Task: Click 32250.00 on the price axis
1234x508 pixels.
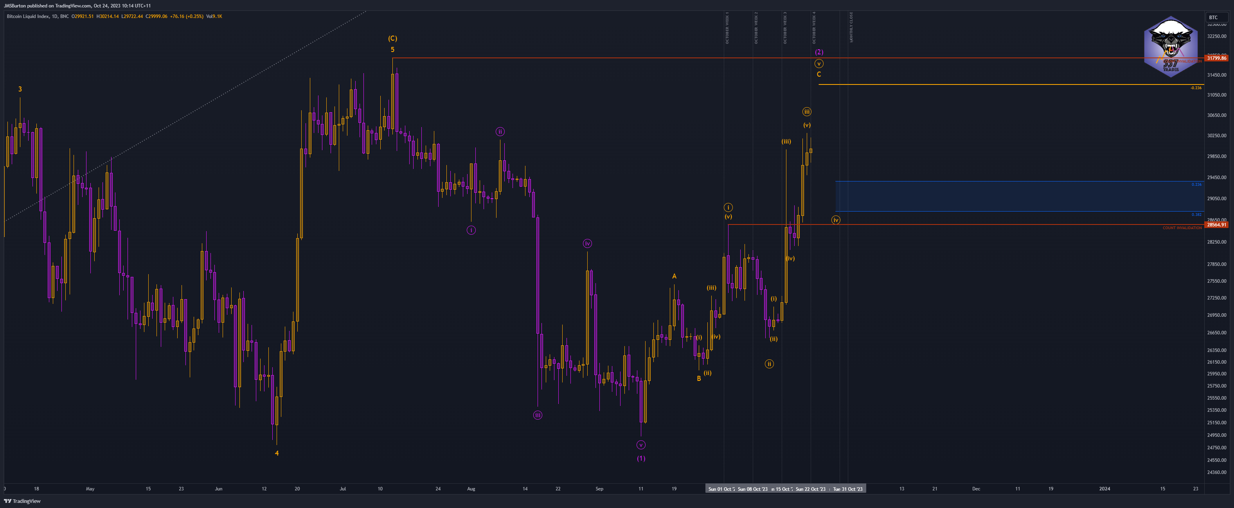Action: point(1217,36)
